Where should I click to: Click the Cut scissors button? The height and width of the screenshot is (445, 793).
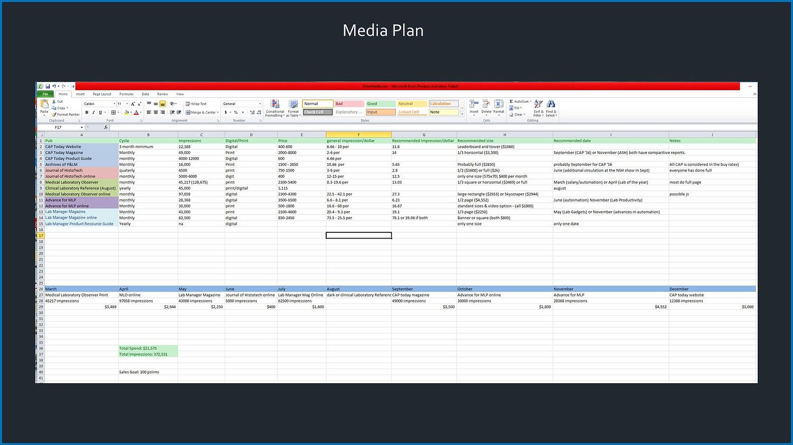(57, 101)
